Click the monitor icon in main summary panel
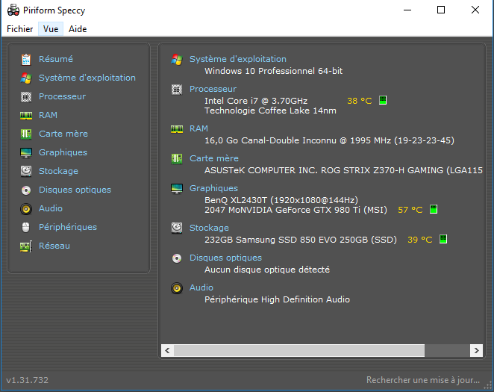 tap(177, 188)
